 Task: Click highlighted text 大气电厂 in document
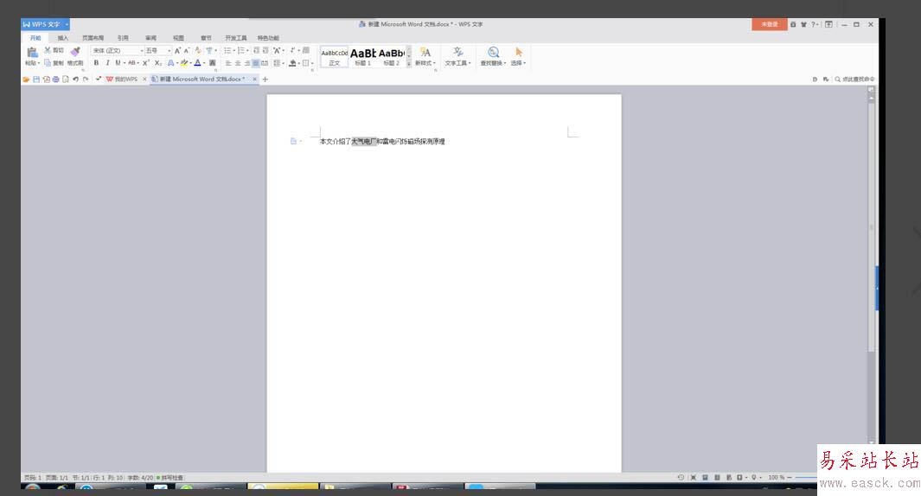(x=363, y=142)
